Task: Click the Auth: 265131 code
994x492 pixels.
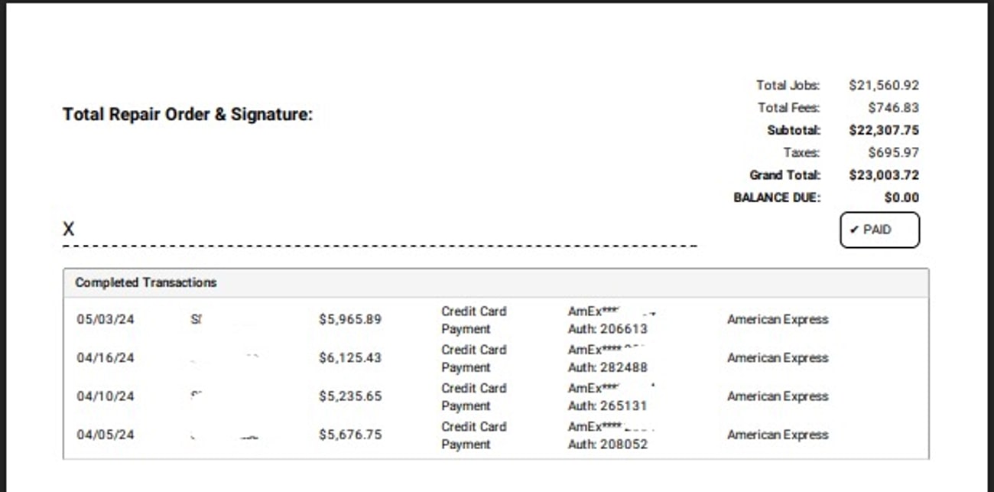Action: click(x=607, y=406)
